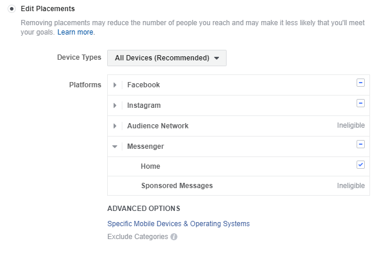Screen dimensions: 380x259
Task: Click the Home placement label
Action: pyautogui.click(x=150, y=166)
